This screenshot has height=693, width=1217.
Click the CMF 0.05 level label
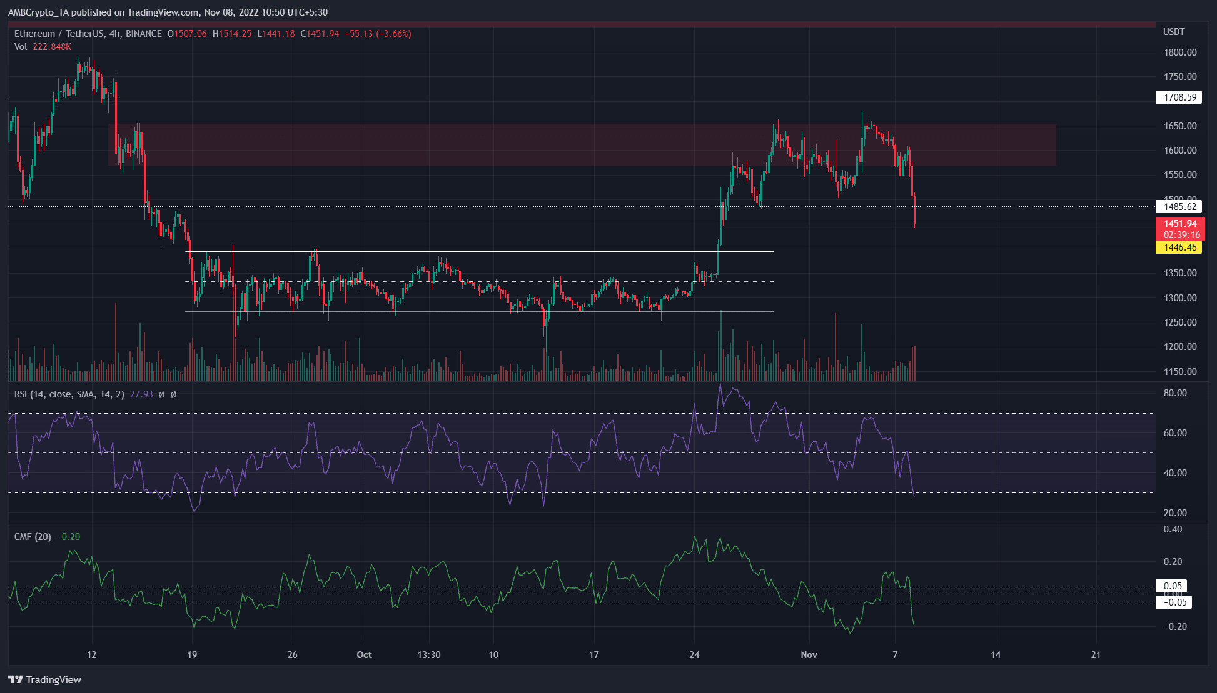tap(1173, 586)
